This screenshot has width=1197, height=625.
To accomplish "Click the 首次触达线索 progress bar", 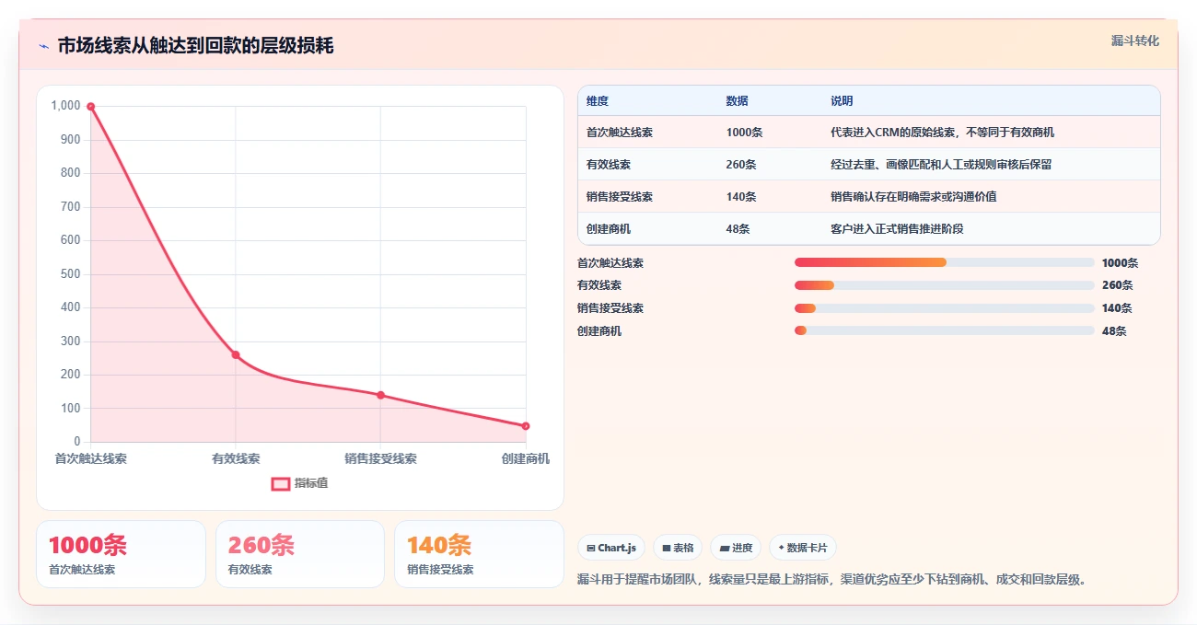I will click(945, 262).
